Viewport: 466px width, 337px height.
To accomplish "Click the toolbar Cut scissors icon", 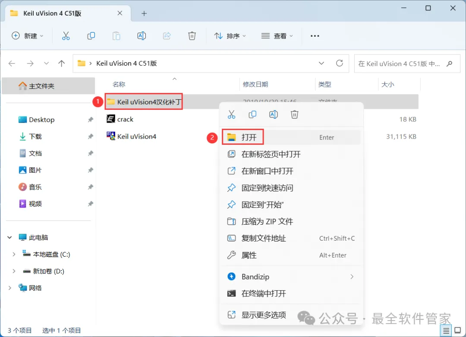I will [66, 36].
